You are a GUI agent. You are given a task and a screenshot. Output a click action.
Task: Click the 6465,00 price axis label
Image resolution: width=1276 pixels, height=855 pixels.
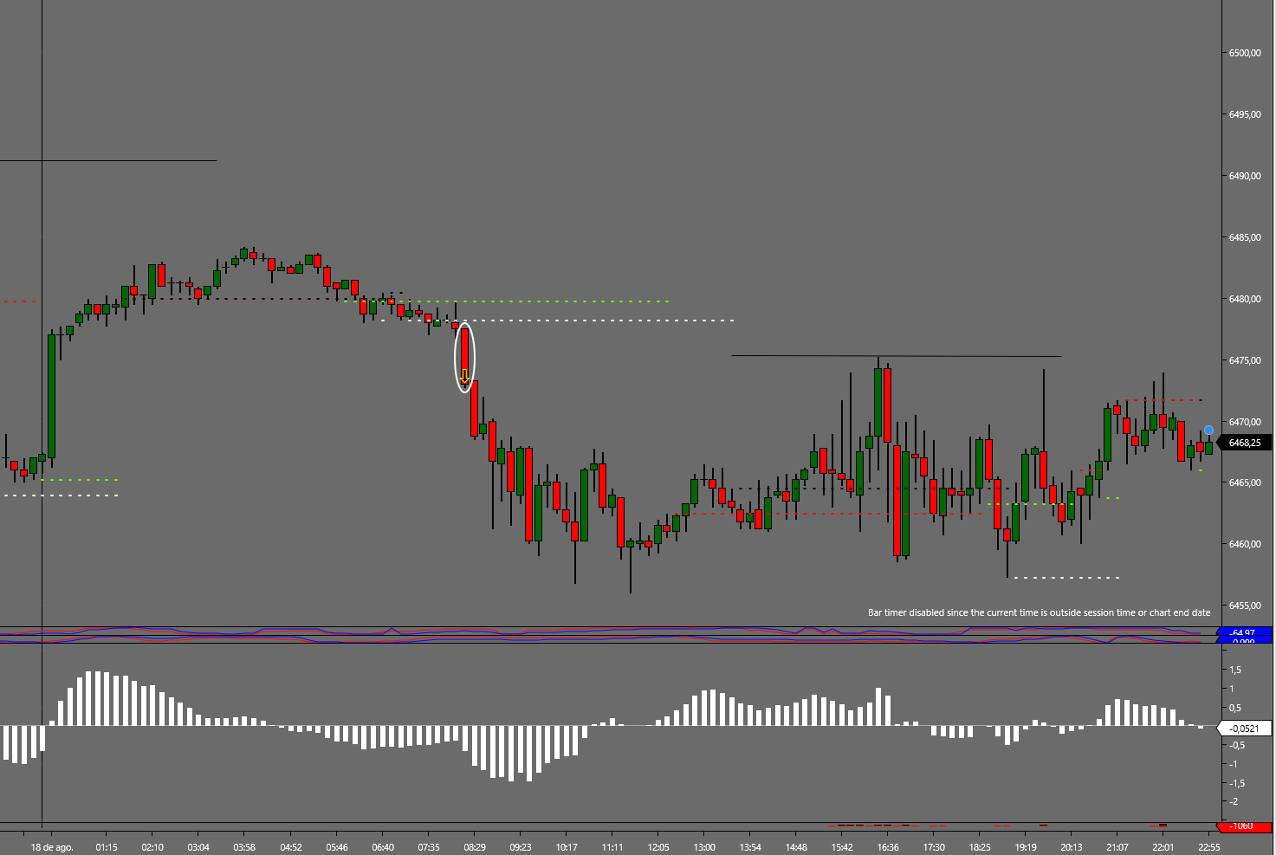coord(1245,483)
